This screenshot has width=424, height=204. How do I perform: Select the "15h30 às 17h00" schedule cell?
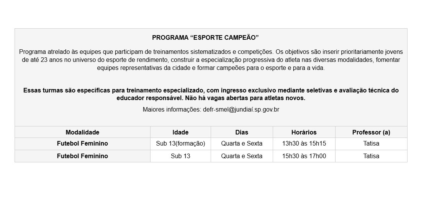tap(304, 156)
